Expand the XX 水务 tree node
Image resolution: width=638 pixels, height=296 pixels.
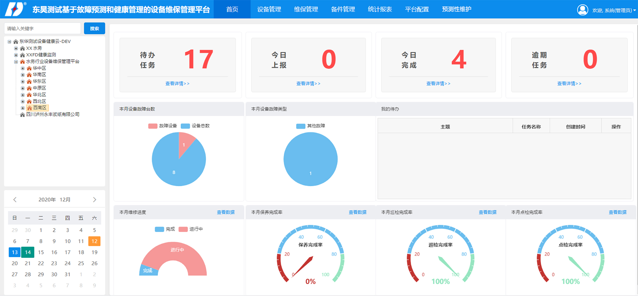(16, 48)
